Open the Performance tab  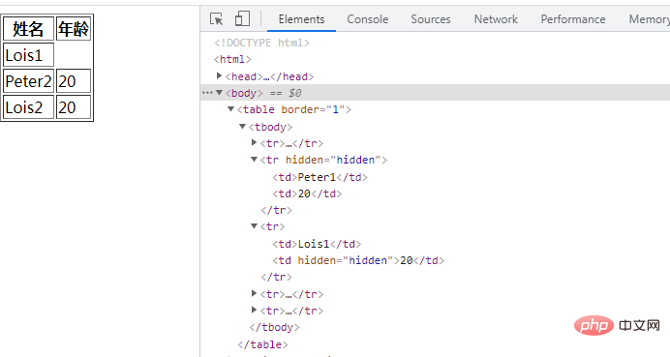[x=573, y=19]
